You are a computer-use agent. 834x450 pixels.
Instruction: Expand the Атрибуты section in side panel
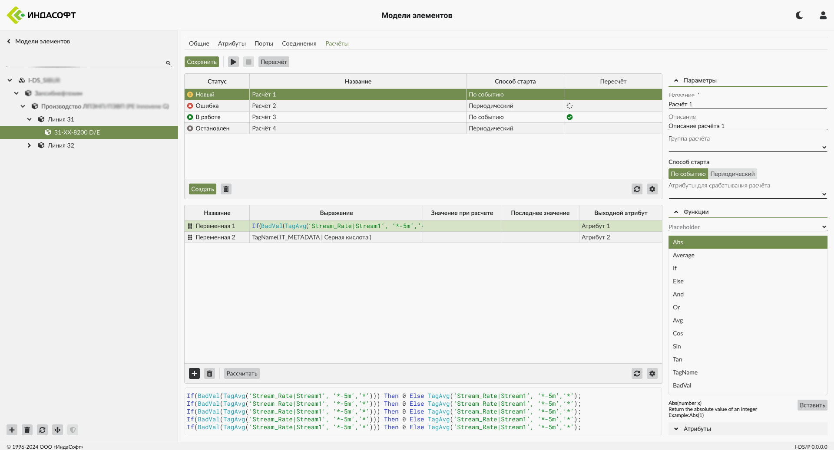676,429
